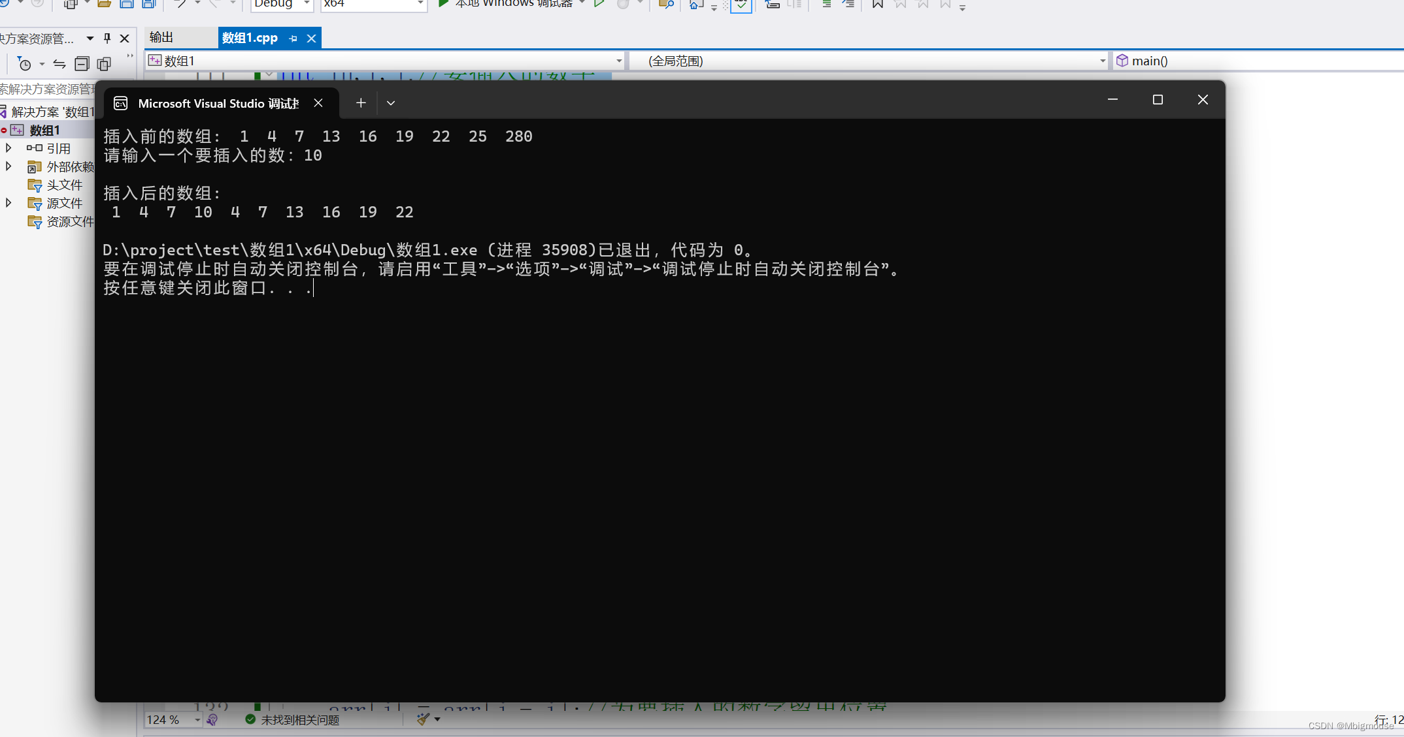Image resolution: width=1404 pixels, height=737 pixels.
Task: Click the pending changes filter clock icon
Action: 24,64
